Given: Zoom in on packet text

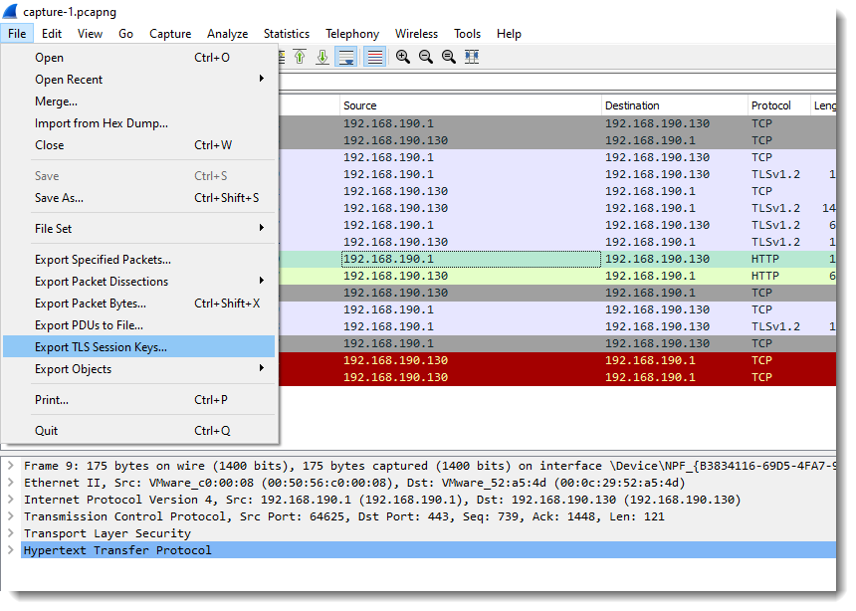Looking at the screenshot, I should [x=403, y=58].
